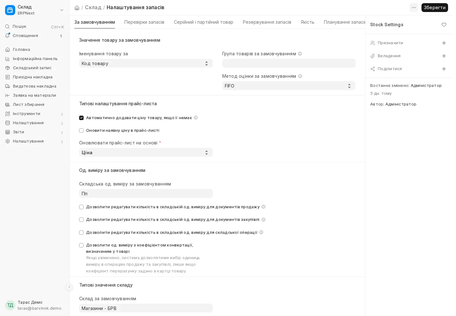Open the Іменування товару за dropdown
Image resolution: width=456 pixels, height=316 pixels.
point(146,64)
